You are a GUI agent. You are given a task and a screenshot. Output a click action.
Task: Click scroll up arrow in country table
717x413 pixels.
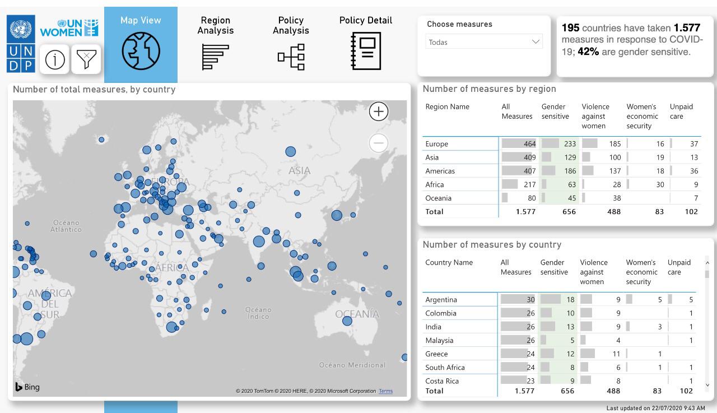point(707,263)
